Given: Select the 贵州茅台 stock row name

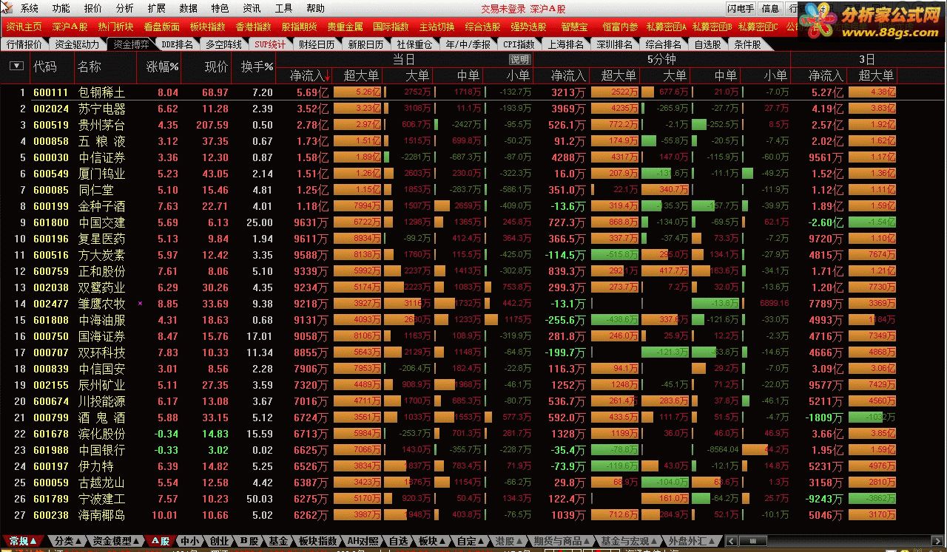Looking at the screenshot, I should [102, 125].
